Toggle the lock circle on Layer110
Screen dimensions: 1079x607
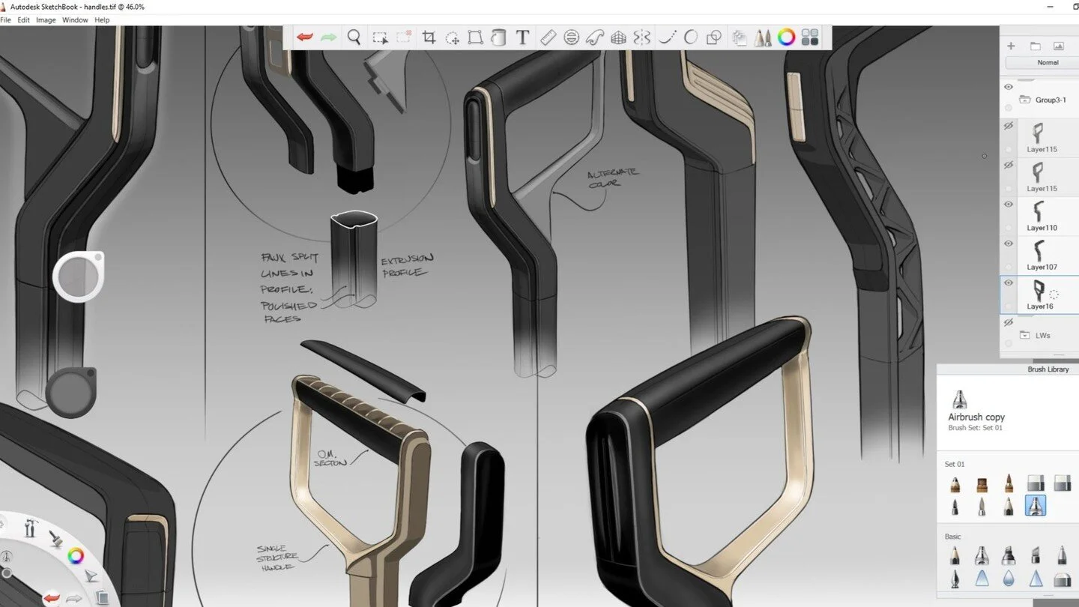[1009, 227]
